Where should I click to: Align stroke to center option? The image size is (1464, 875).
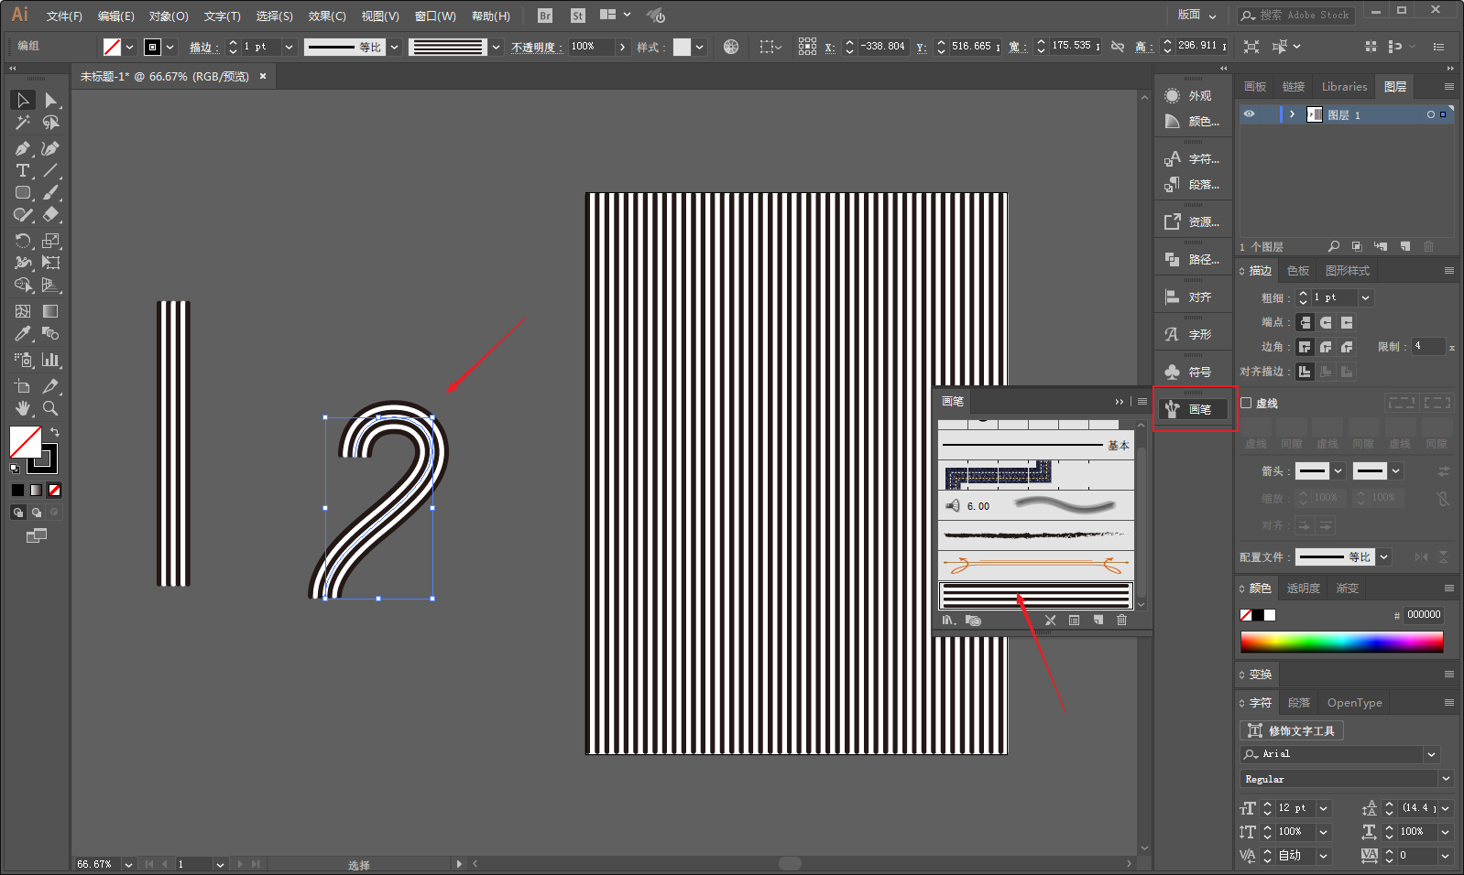(1306, 372)
